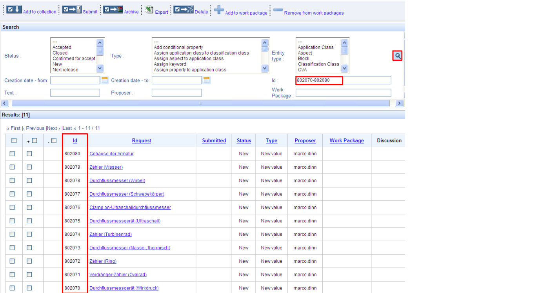
Task: Open the Creation date - from calendar
Action: [x=105, y=80]
